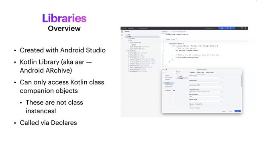Image resolution: width=257 pixels, height=144 pixels.
Task: Open the Project tool window icon in left strip
Action: pos(122,32)
